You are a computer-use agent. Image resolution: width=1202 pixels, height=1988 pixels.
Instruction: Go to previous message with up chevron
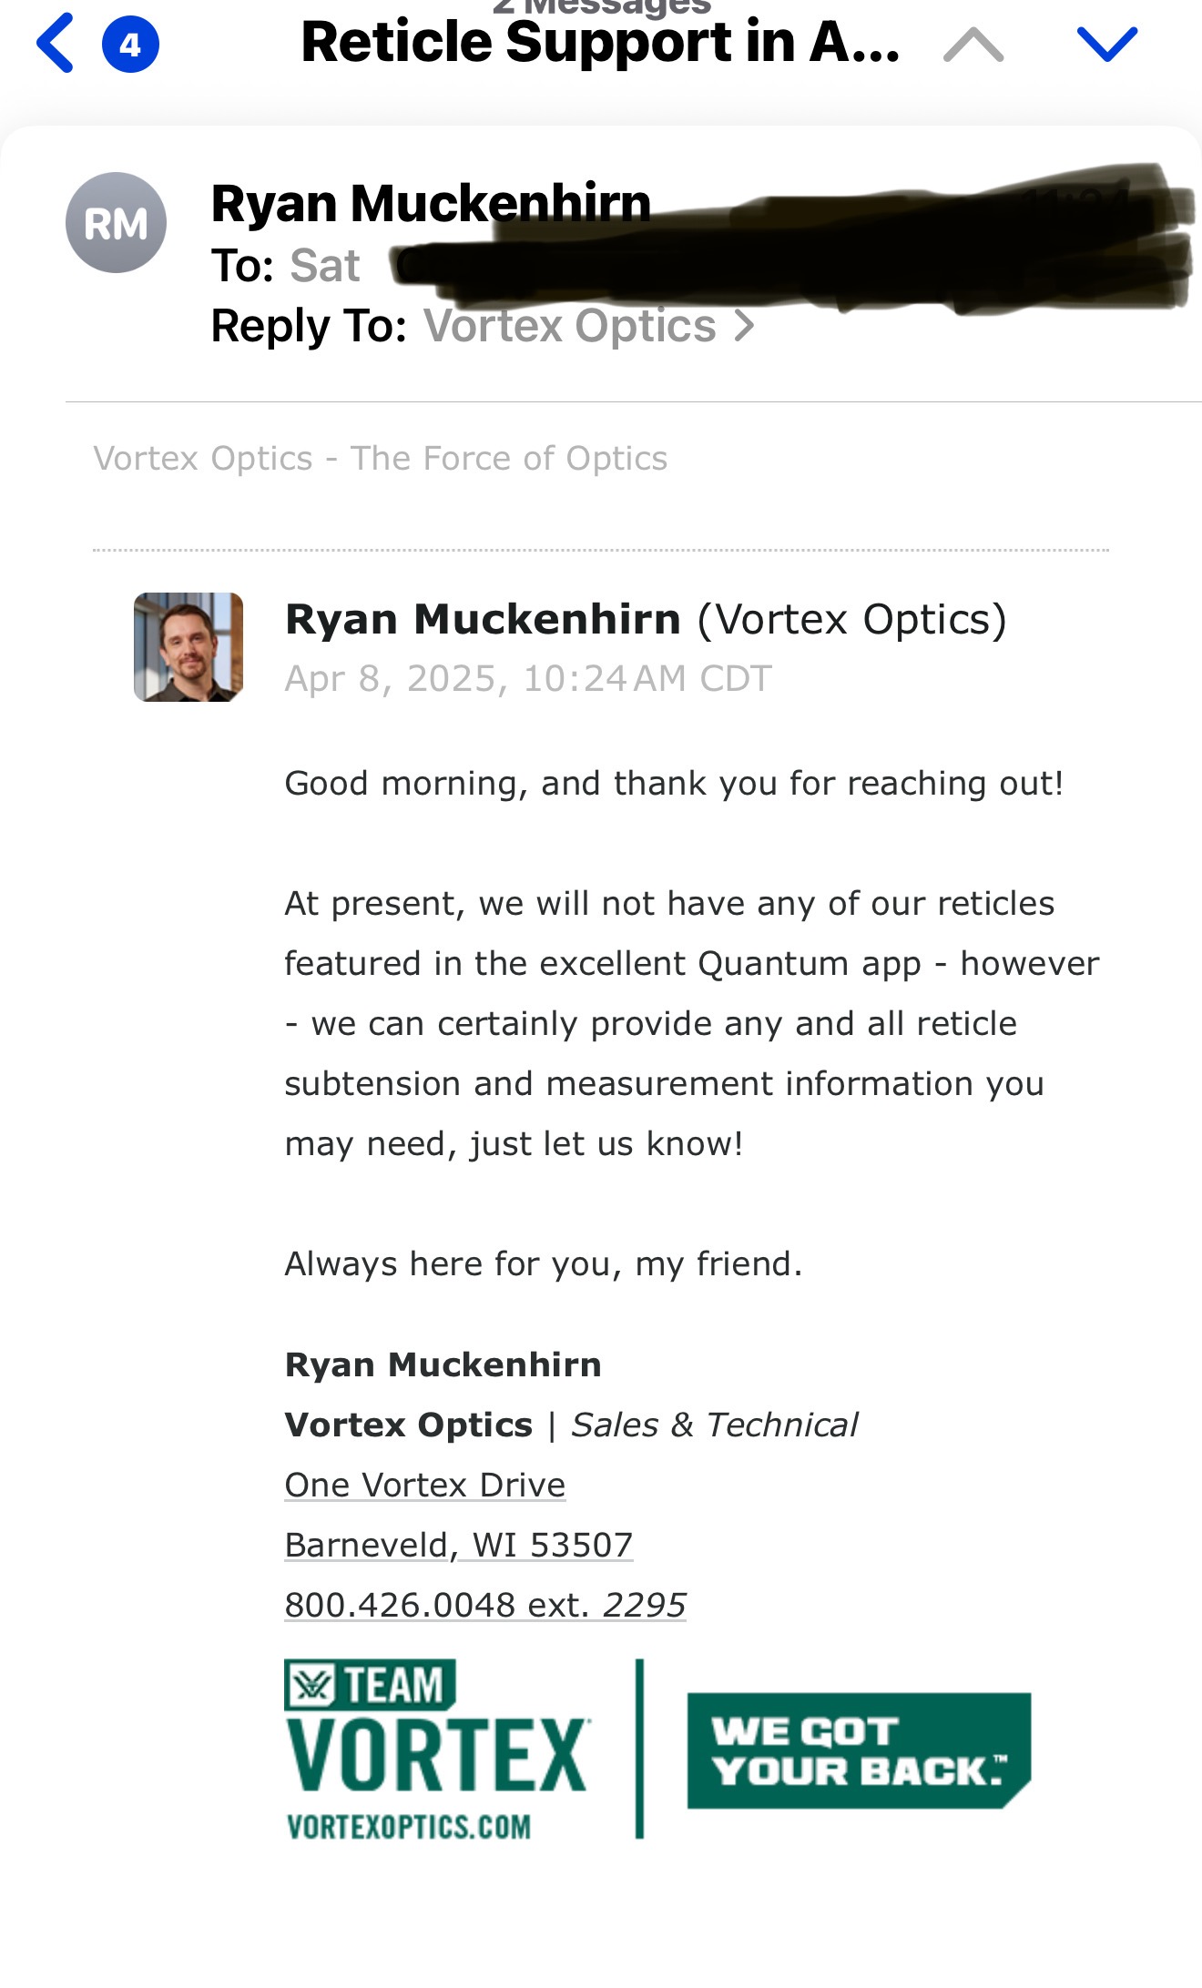pos(973,44)
